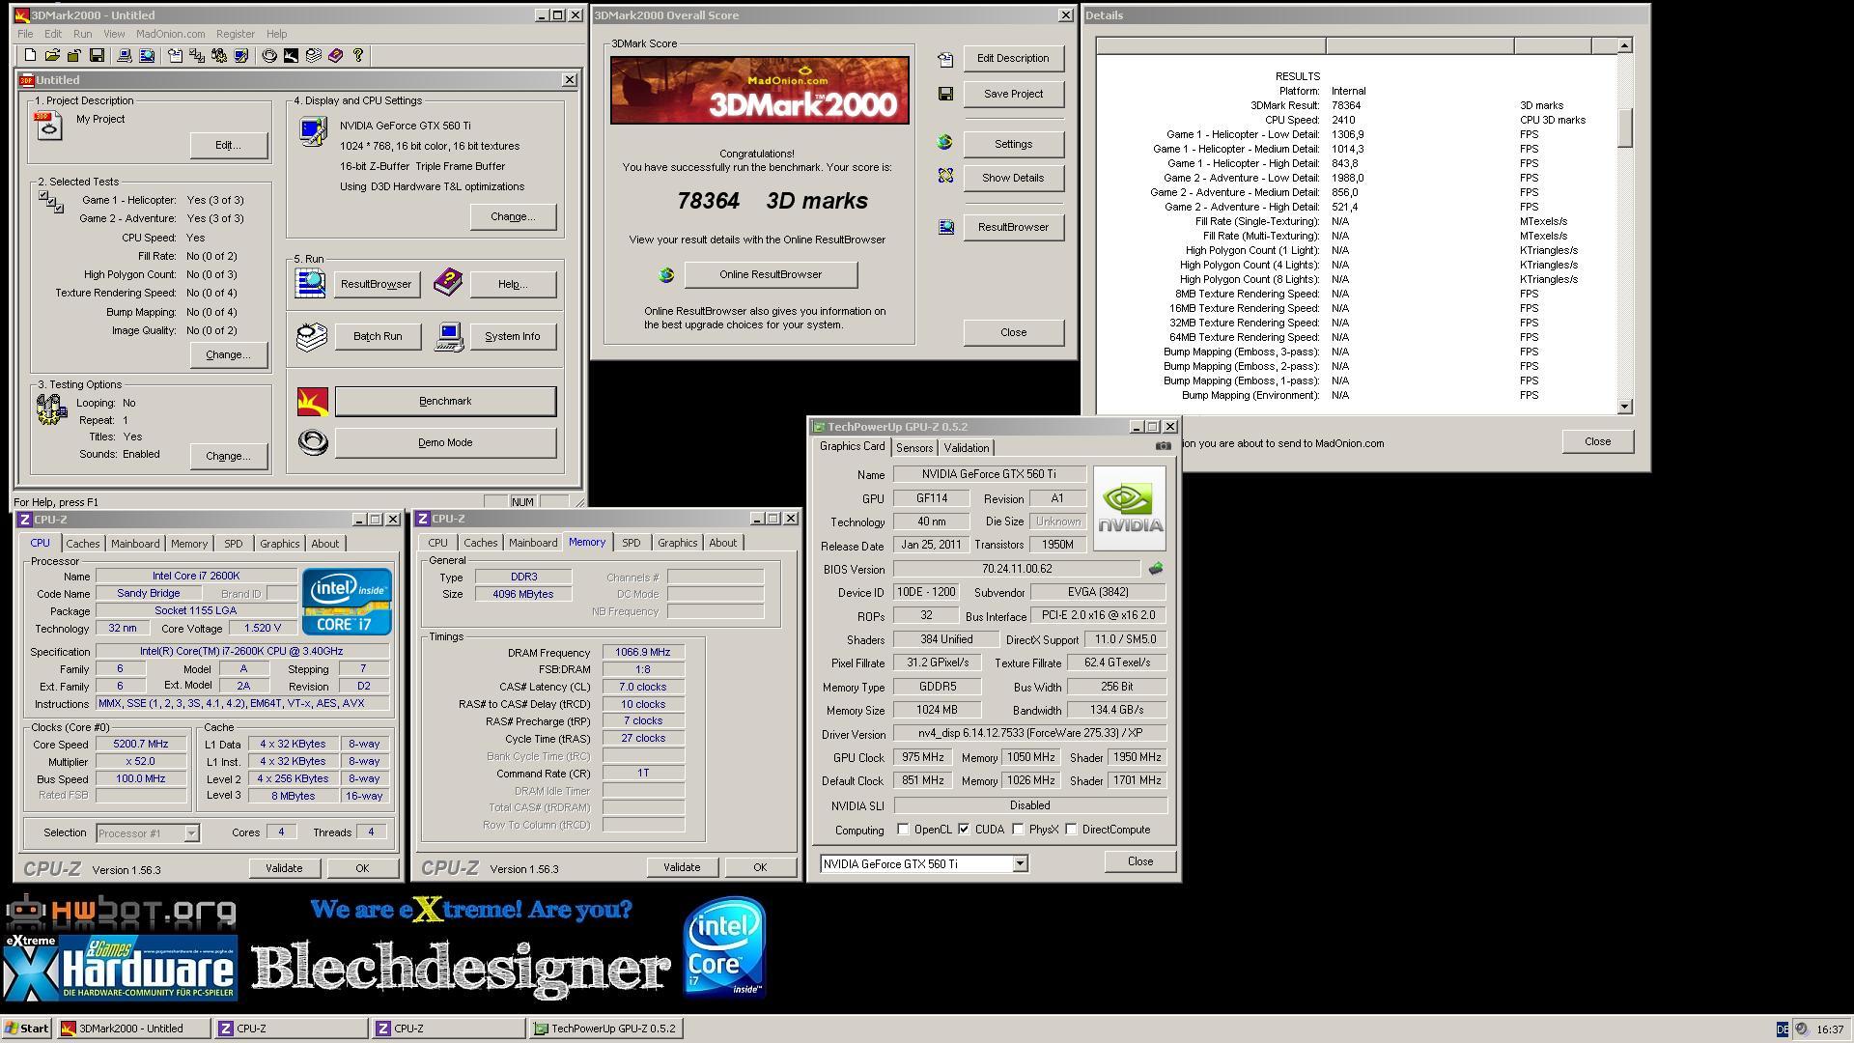
Task: Click the Display Settings monitor toolbar icon
Action: [x=241, y=56]
